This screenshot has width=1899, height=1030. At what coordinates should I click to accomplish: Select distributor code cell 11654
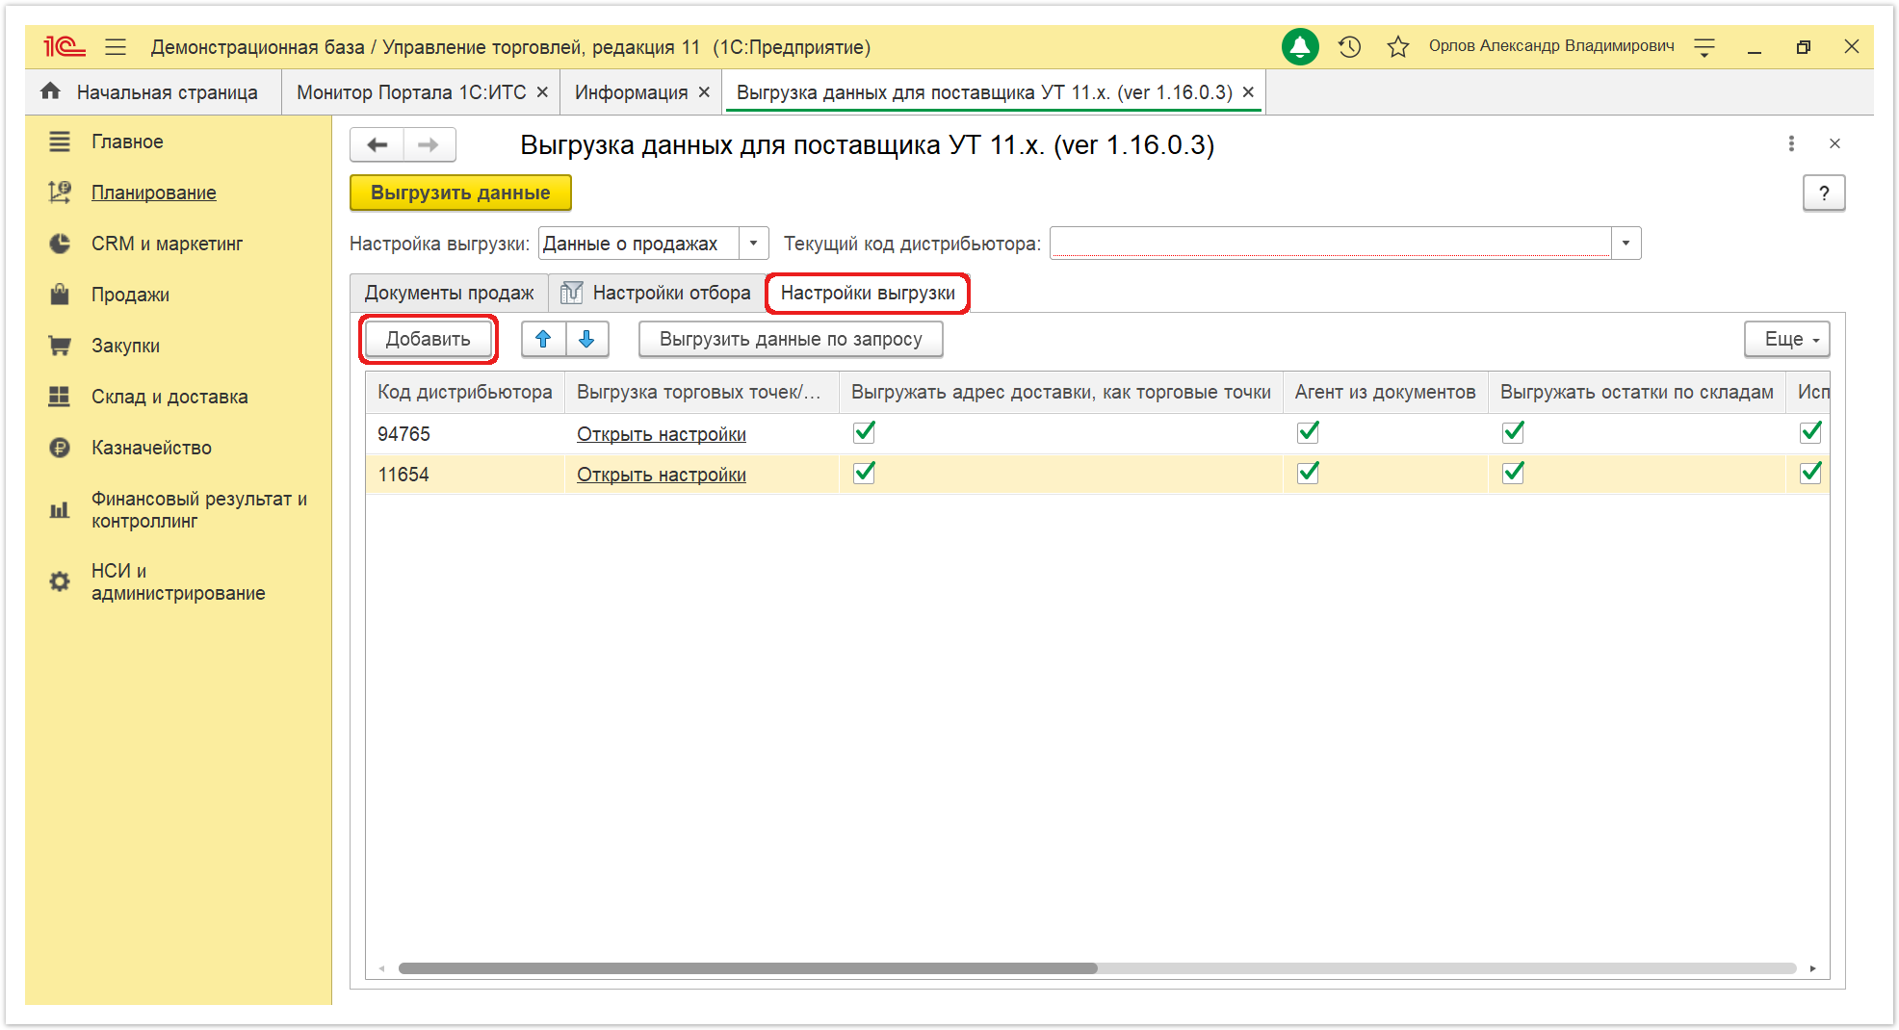[465, 475]
